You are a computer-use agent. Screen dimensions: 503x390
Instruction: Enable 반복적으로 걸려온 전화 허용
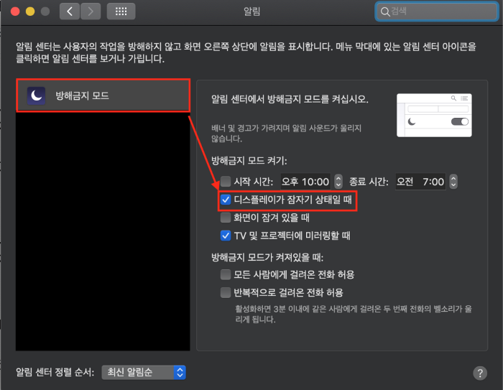226,292
